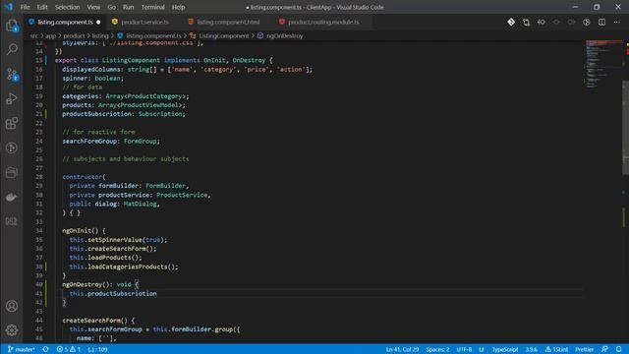Split the editor to the right
The image size is (629, 354).
click(x=601, y=22)
